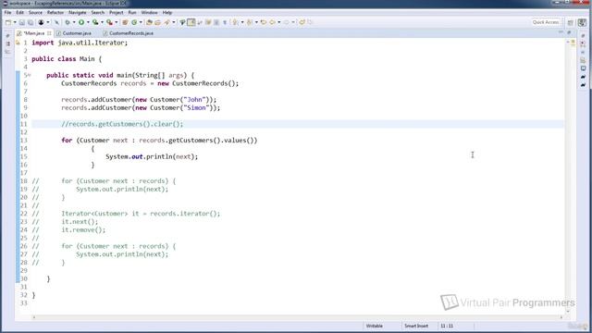592x333 pixels.
Task: Click the commented records.getCustomers().clear() line
Action: click(122, 124)
